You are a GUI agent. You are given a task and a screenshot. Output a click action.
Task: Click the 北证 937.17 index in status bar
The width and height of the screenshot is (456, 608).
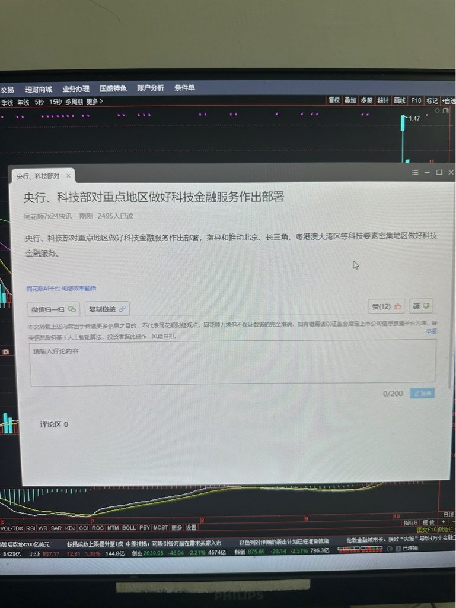coord(44,554)
